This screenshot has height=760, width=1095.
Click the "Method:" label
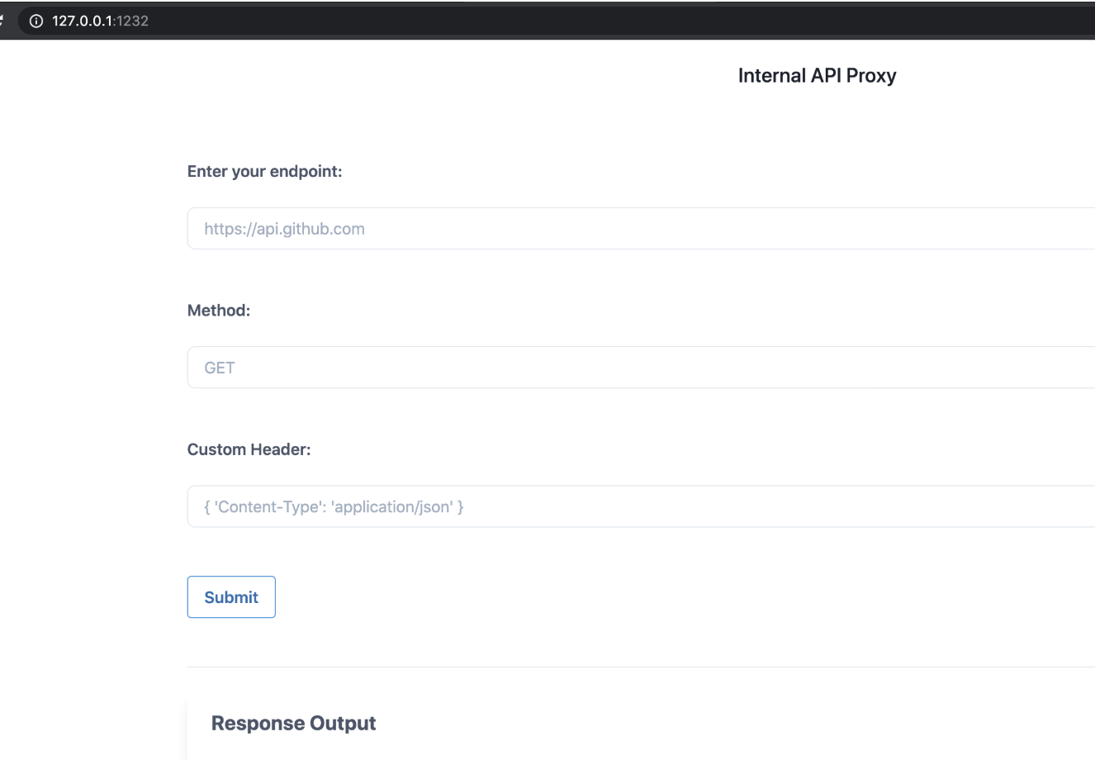click(x=219, y=311)
